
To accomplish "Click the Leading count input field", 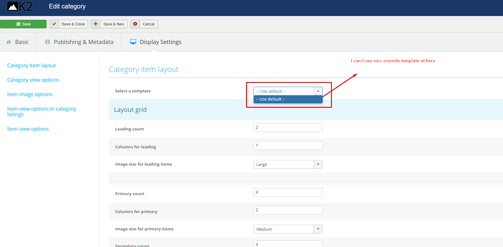I will 288,128.
